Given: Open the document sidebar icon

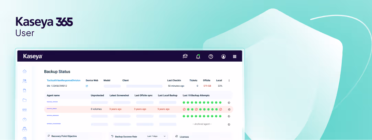Looking at the screenshot, I should pos(24,90).
